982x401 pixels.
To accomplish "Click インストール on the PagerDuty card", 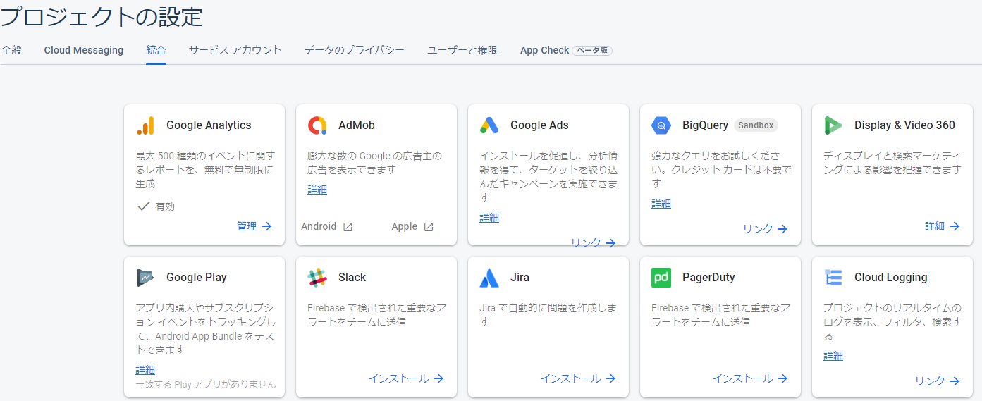I will pos(750,378).
